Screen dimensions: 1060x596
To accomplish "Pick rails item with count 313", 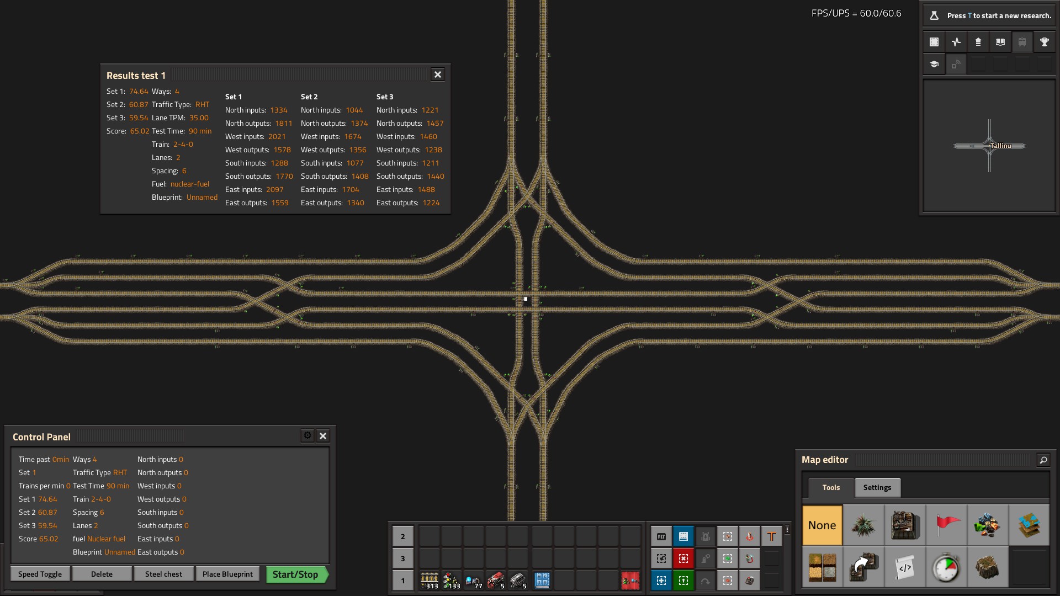I will [x=430, y=580].
